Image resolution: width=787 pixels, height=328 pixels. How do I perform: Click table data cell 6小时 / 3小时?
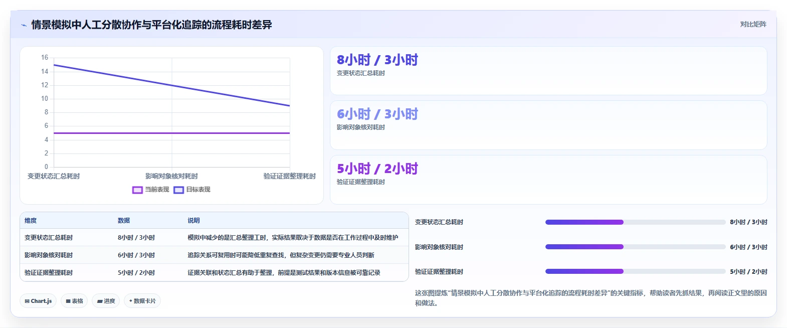tap(136, 255)
